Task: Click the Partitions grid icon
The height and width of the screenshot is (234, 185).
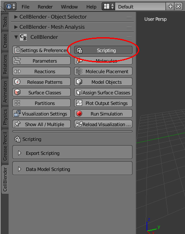Action: click(17, 103)
